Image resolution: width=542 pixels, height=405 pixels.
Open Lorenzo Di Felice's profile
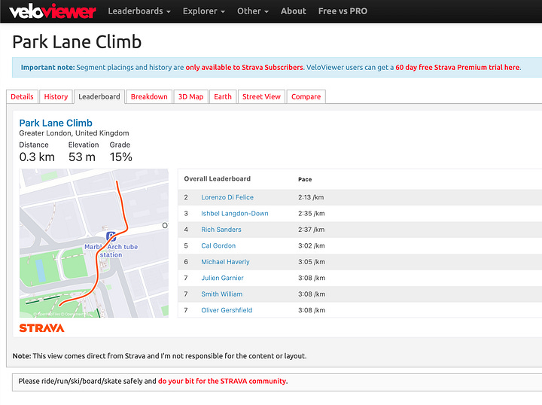[x=227, y=197]
